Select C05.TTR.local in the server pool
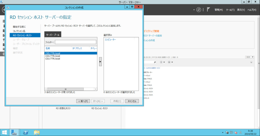This screenshot has height=136, width=260. coord(71,53)
